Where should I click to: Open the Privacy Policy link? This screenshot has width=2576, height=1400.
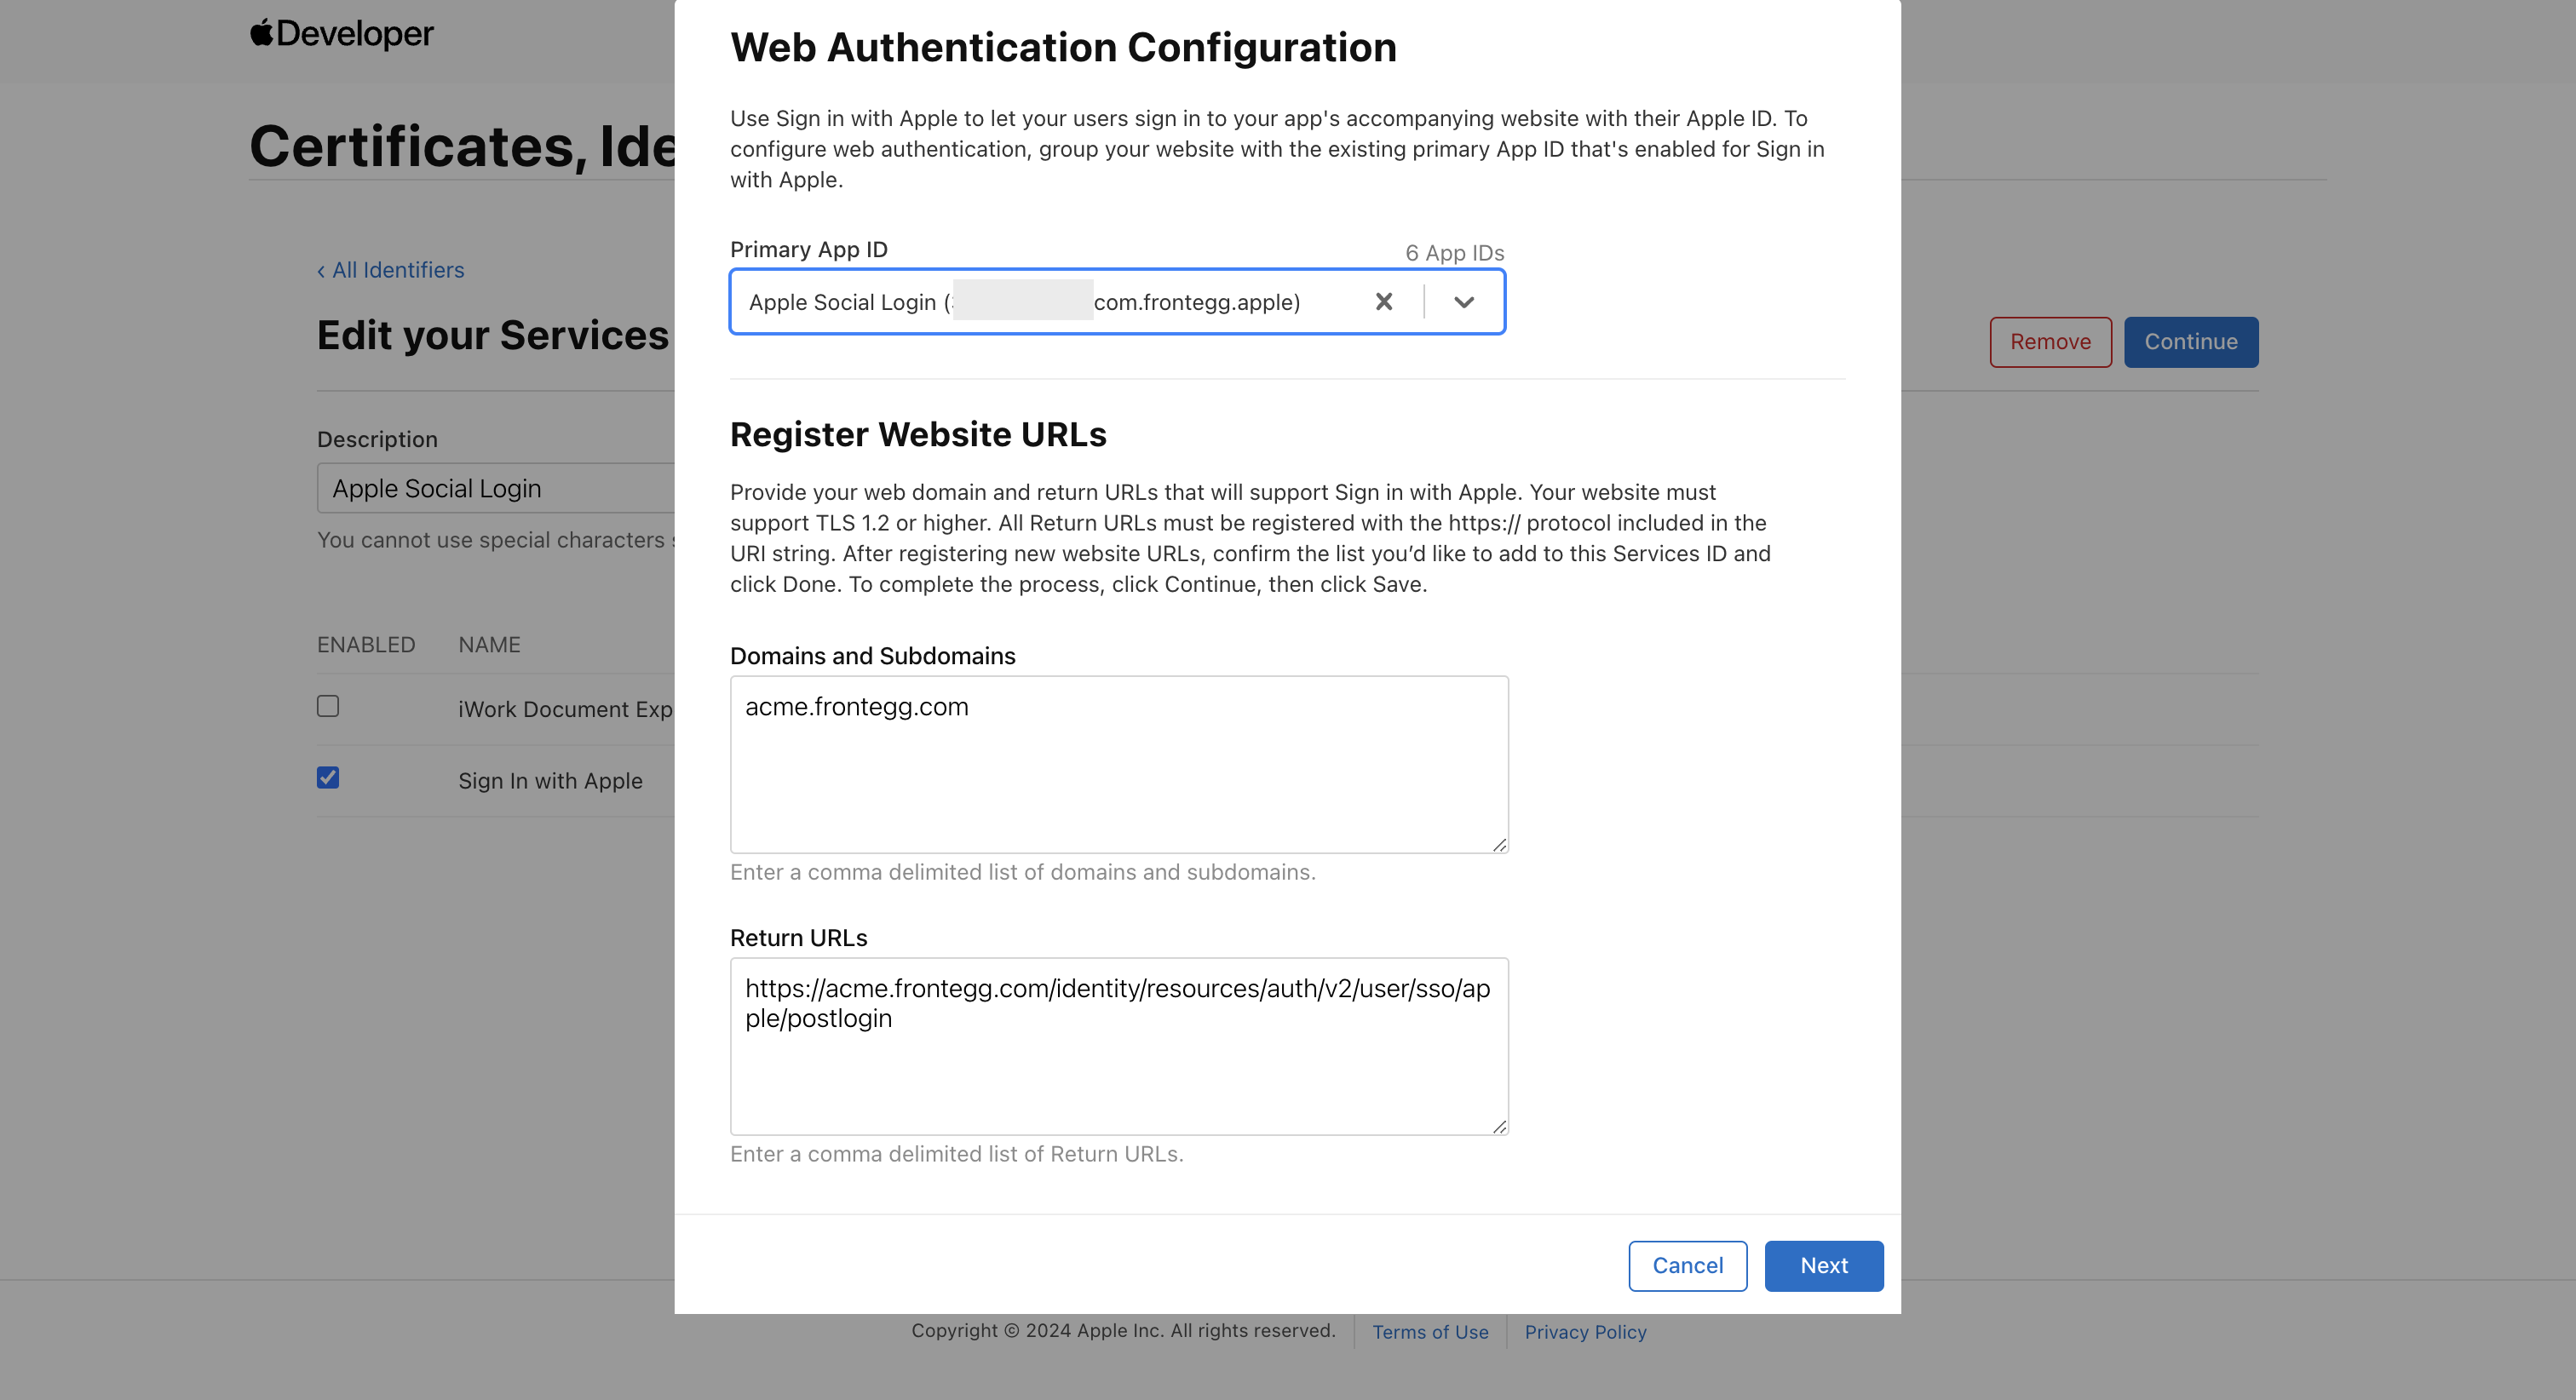coord(1585,1332)
